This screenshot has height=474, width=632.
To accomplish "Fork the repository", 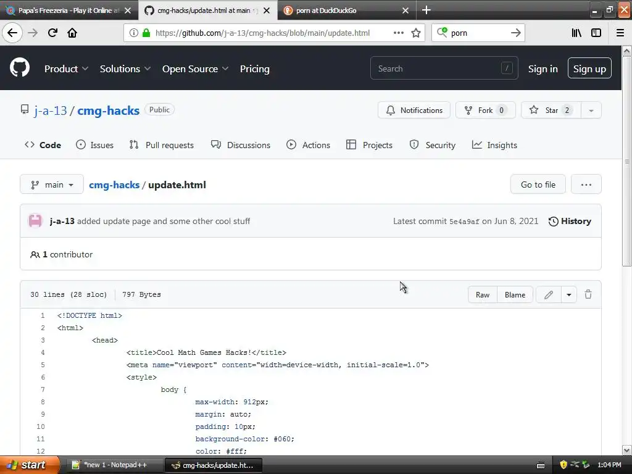I will coord(485,110).
